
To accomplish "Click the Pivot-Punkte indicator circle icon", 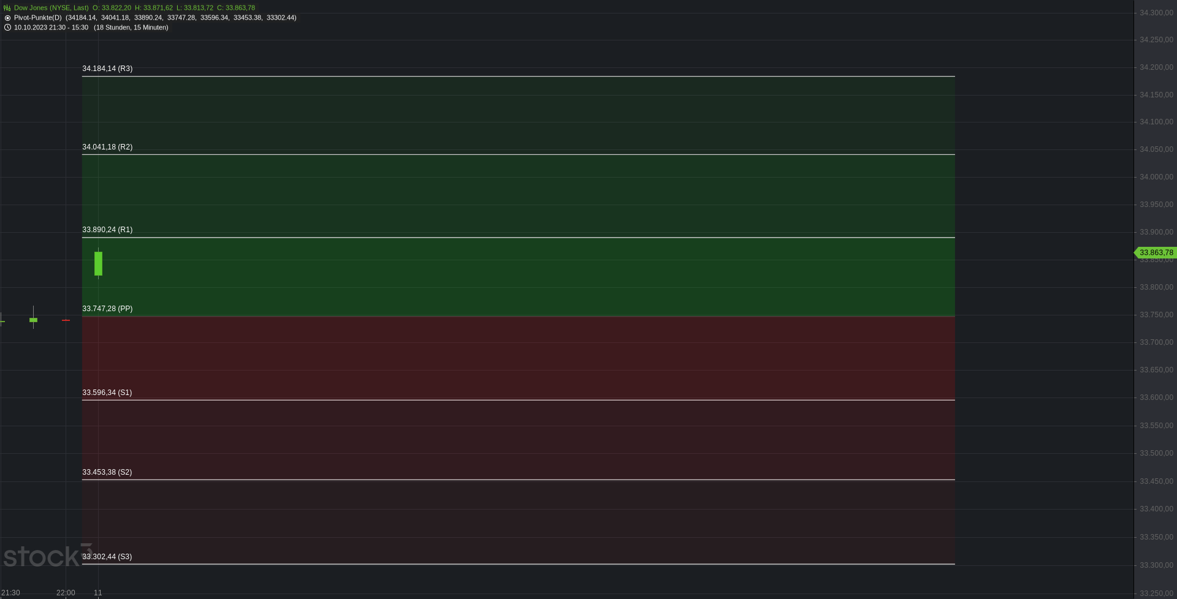I will pos(7,18).
